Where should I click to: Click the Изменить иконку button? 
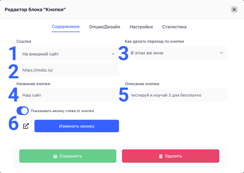point(77,126)
